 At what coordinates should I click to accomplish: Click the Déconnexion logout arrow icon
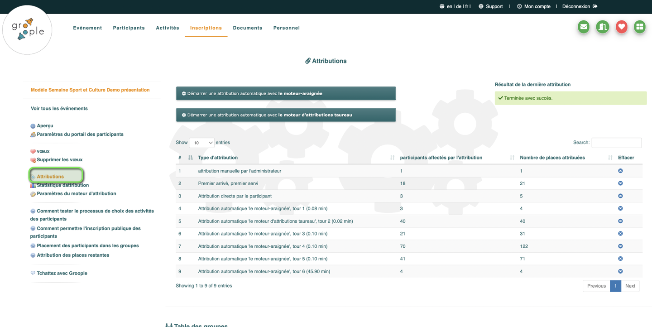click(595, 6)
